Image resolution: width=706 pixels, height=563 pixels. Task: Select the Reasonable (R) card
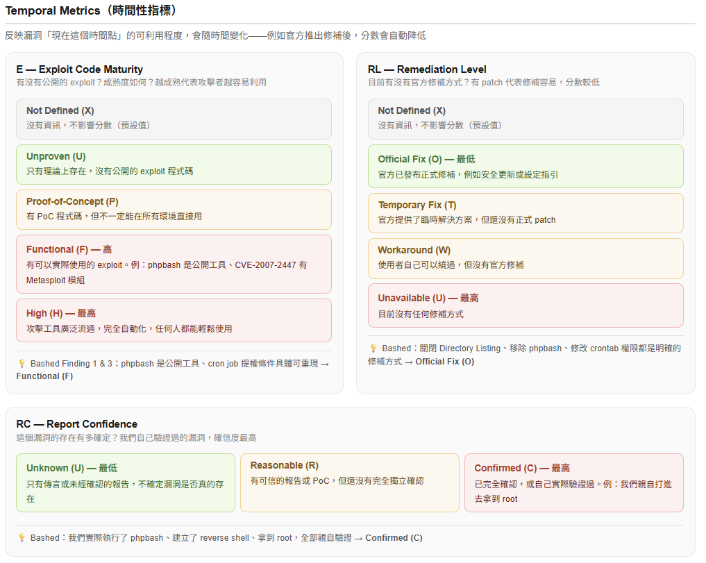350,483
